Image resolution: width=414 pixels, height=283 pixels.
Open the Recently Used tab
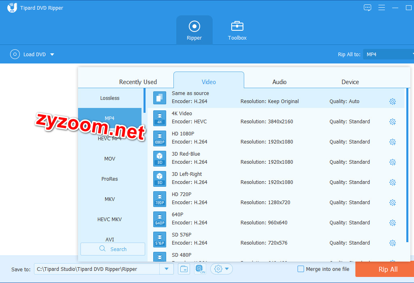point(138,82)
